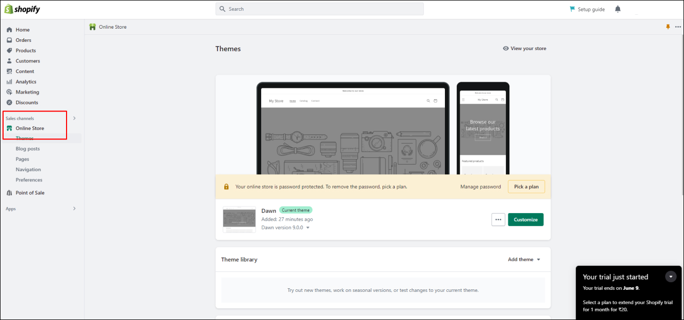Click the Customers person icon

tap(9, 61)
